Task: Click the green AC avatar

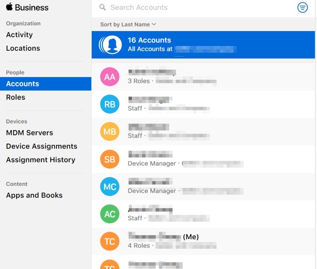Action: coord(110,214)
